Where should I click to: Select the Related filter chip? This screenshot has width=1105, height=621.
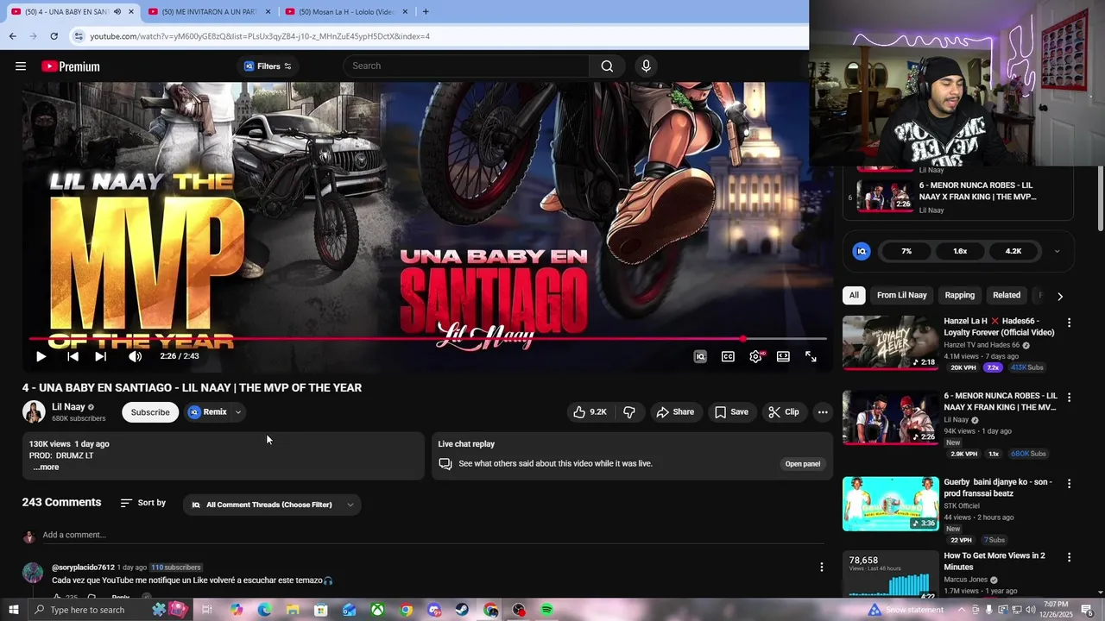[1006, 295]
